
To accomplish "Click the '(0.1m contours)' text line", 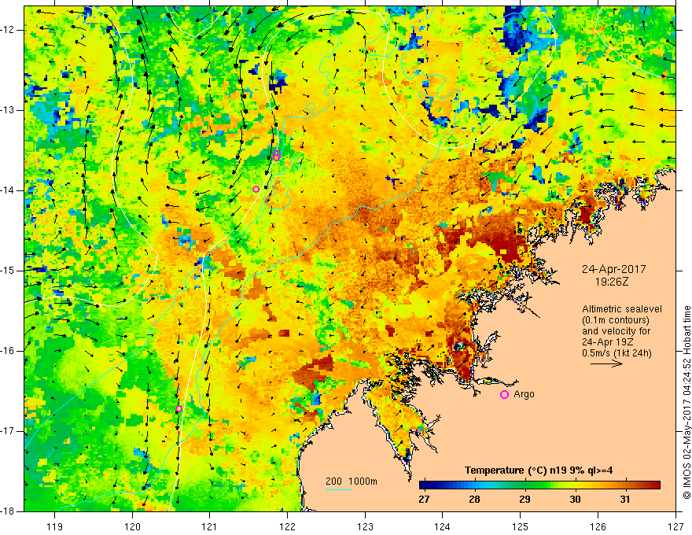I will point(616,320).
